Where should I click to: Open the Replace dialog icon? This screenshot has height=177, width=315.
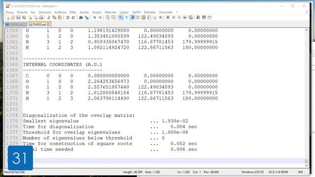click(x=87, y=18)
